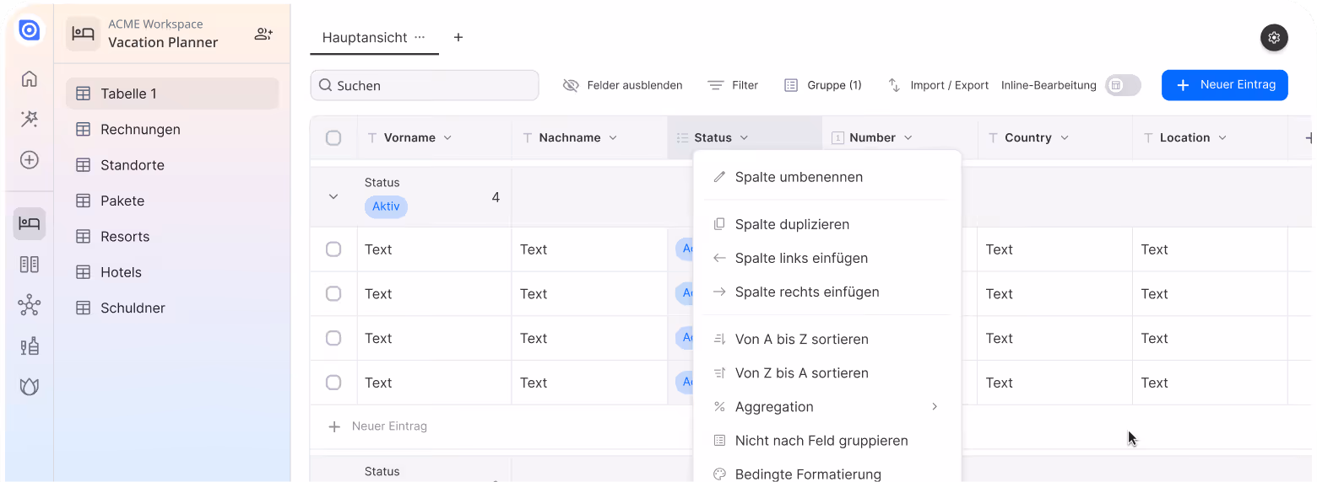1317x482 pixels.
Task: Click the palette icon for Bedingte Formatierung
Action: 719,474
